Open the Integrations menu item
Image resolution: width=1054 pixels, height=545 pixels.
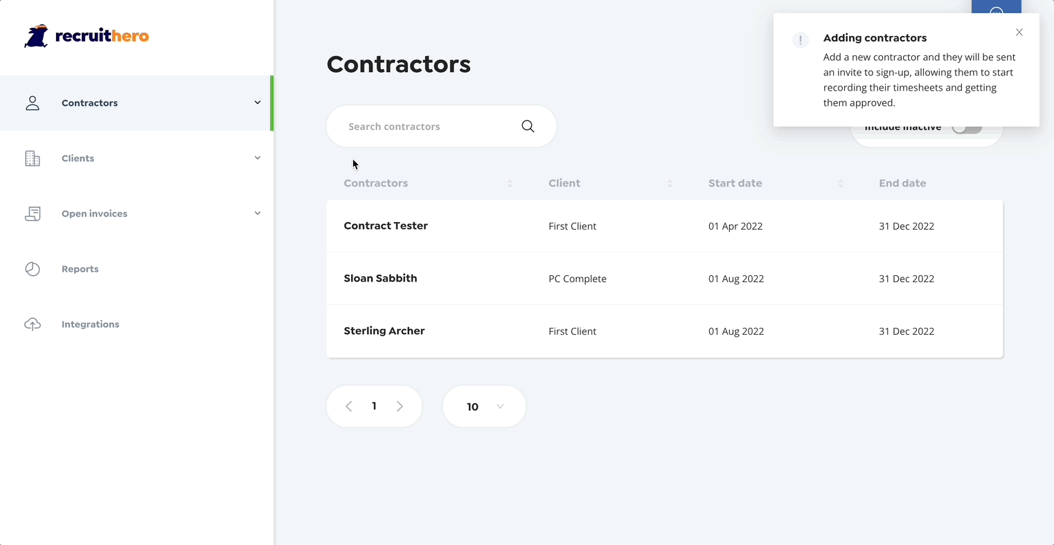(136, 324)
